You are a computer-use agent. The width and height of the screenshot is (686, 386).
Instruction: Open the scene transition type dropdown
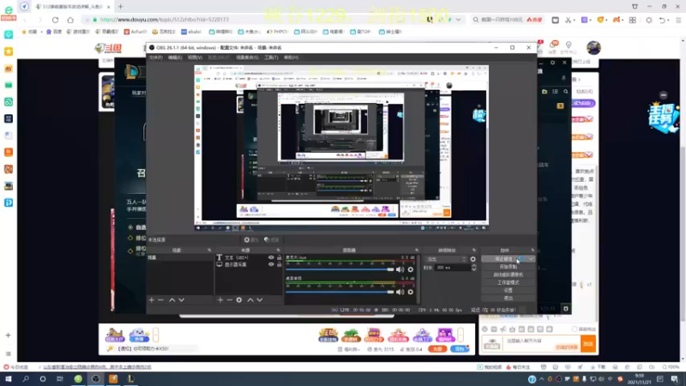(x=445, y=259)
